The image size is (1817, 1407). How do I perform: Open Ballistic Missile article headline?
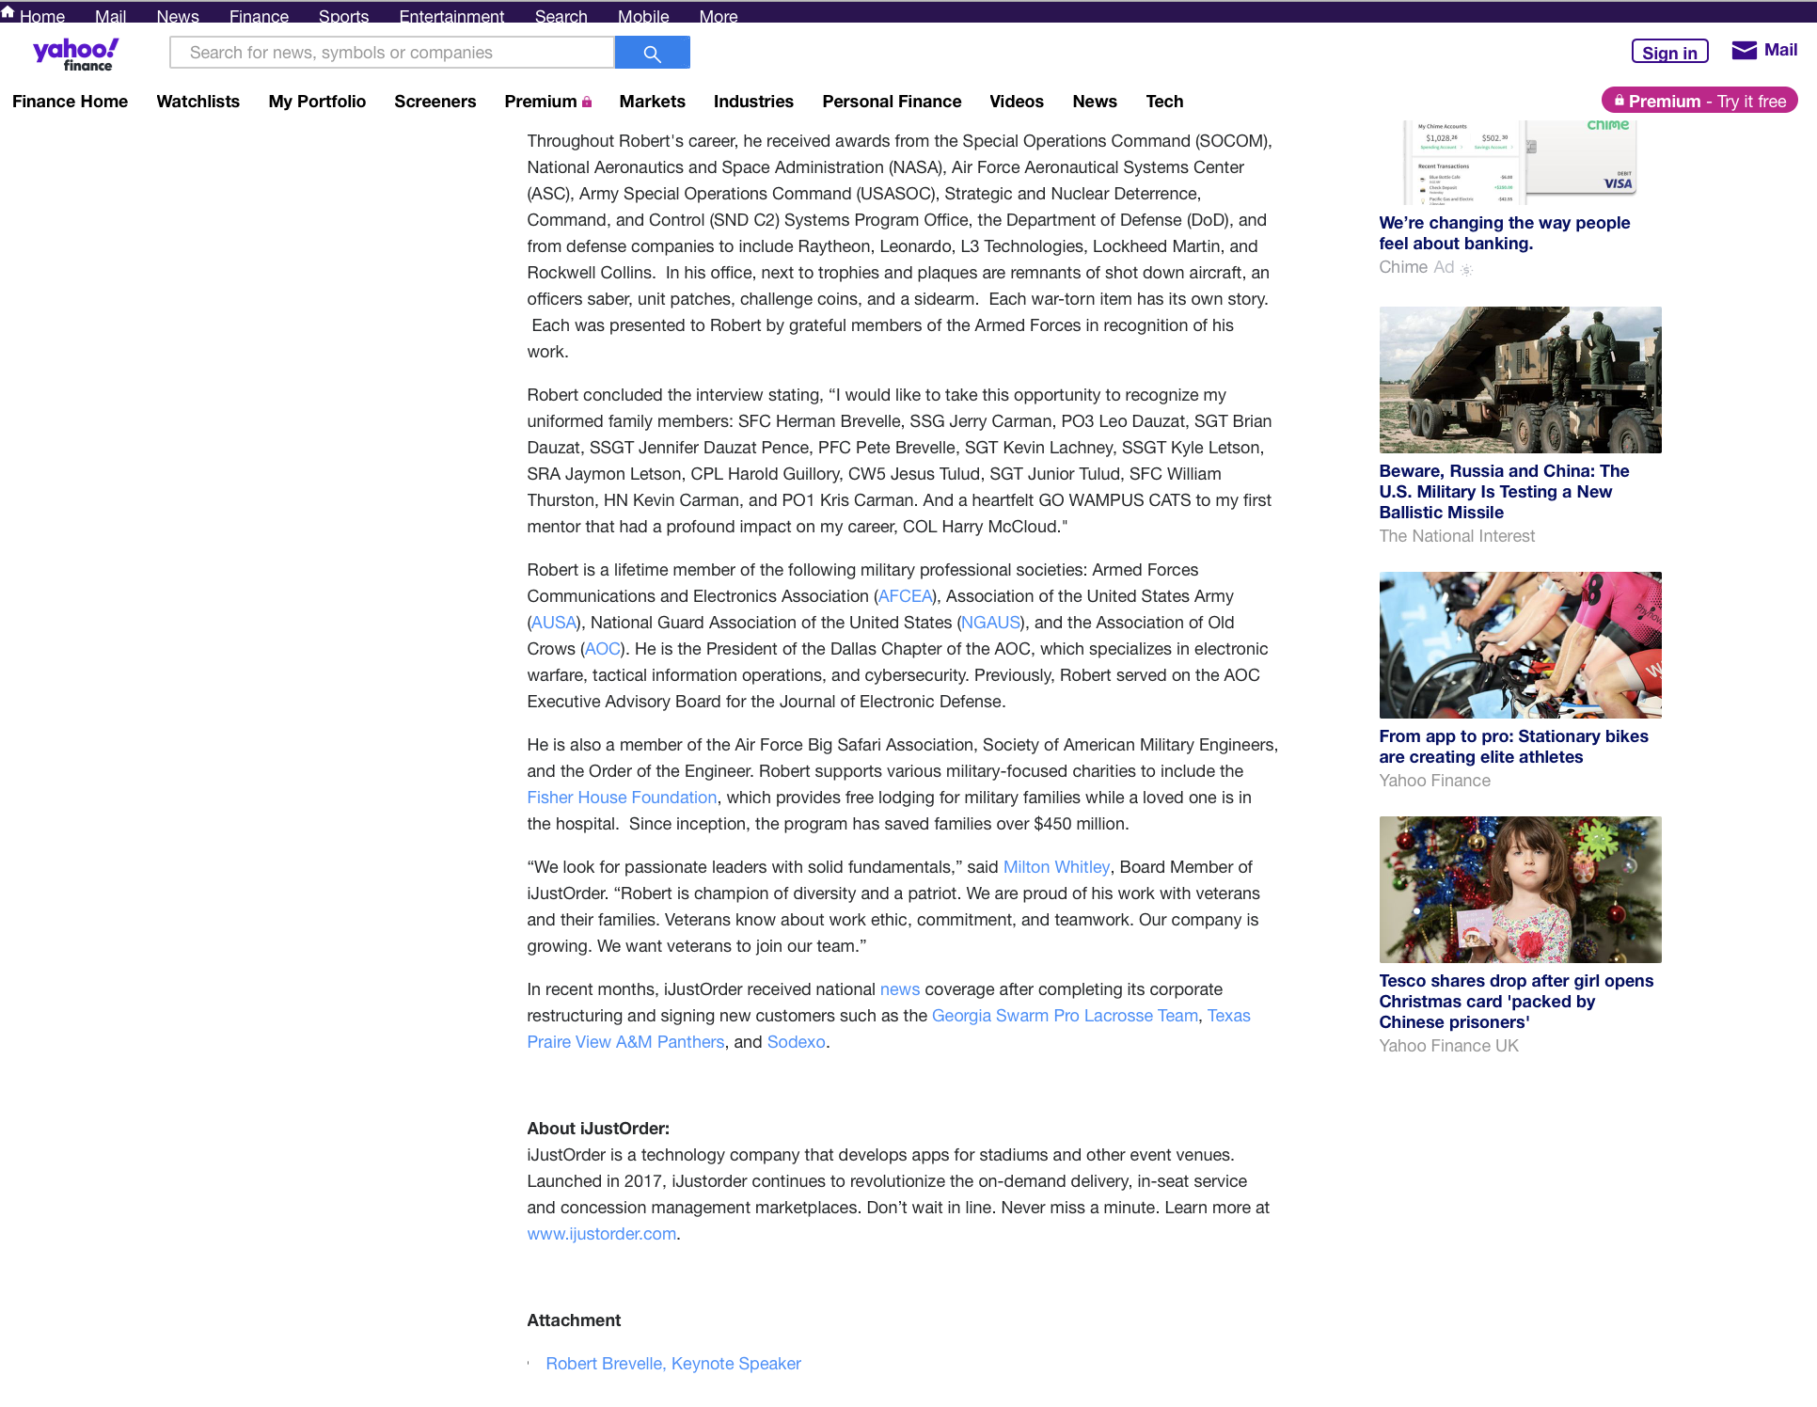pyautogui.click(x=1504, y=492)
